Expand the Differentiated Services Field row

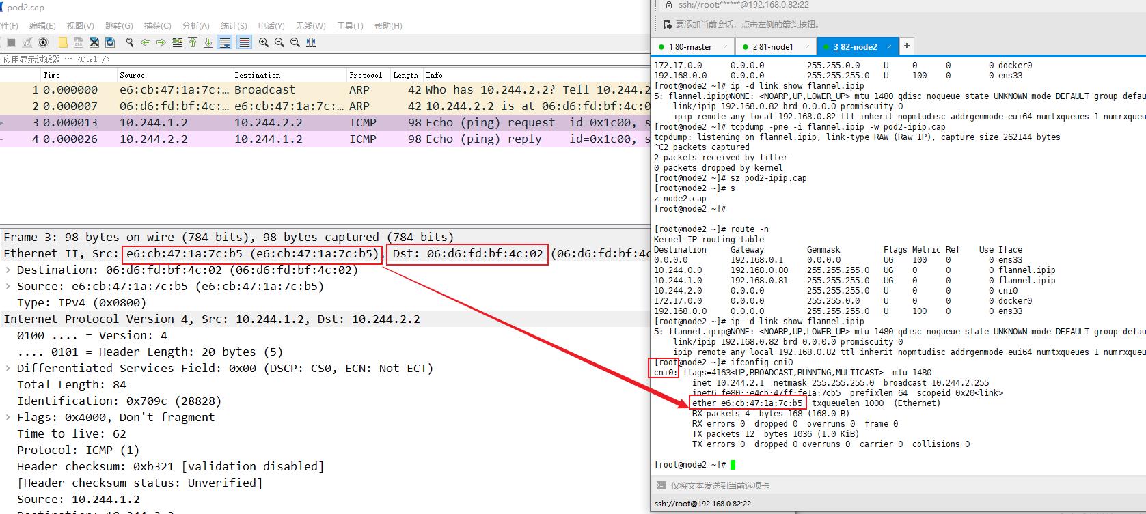(x=8, y=368)
